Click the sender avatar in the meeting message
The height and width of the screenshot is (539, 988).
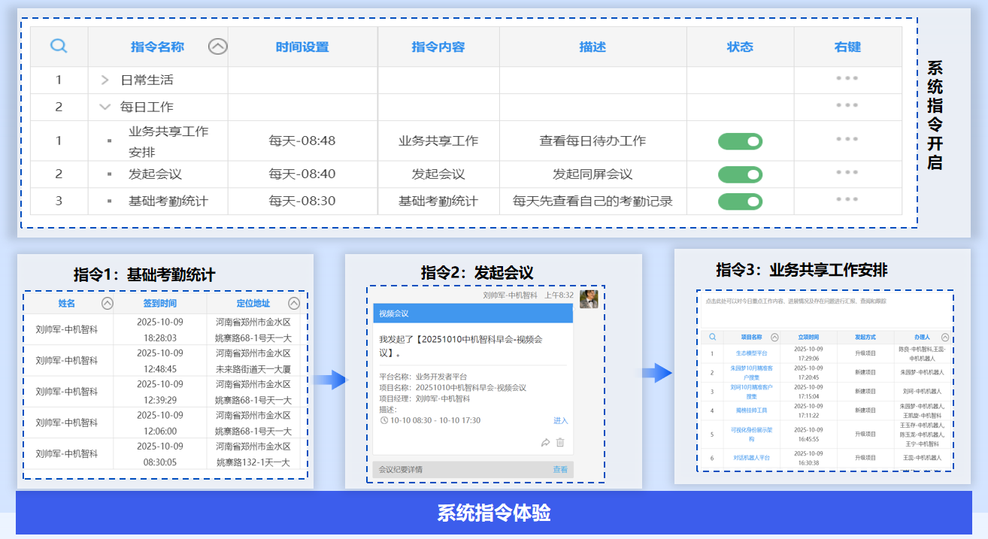click(x=589, y=298)
